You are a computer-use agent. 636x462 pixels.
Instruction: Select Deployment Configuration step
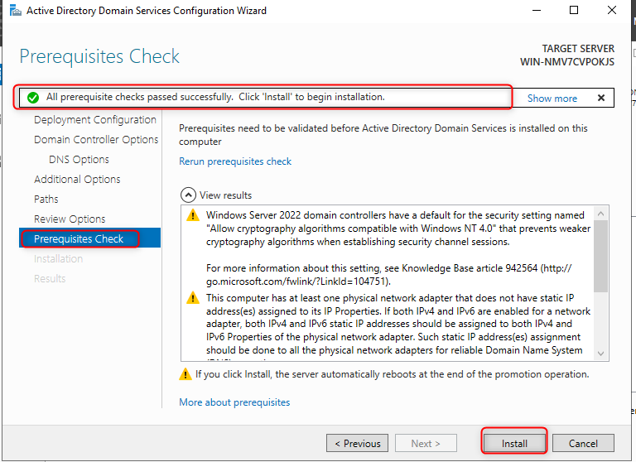(x=95, y=120)
